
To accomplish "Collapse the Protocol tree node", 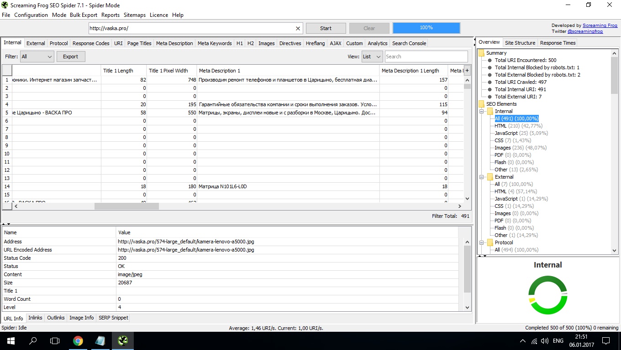I will coord(481,242).
